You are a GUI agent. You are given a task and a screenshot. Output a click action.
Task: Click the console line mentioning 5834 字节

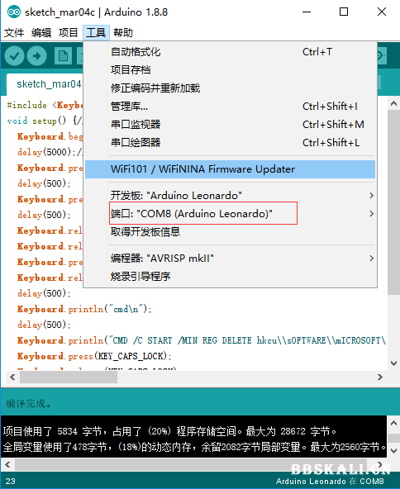[169, 431]
